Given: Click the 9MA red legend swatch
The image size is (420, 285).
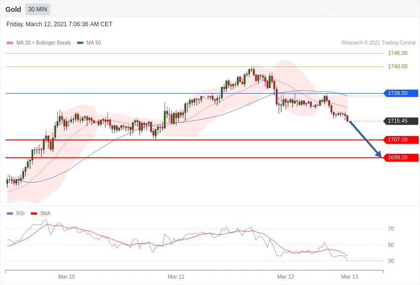Looking at the screenshot, I should [x=34, y=213].
